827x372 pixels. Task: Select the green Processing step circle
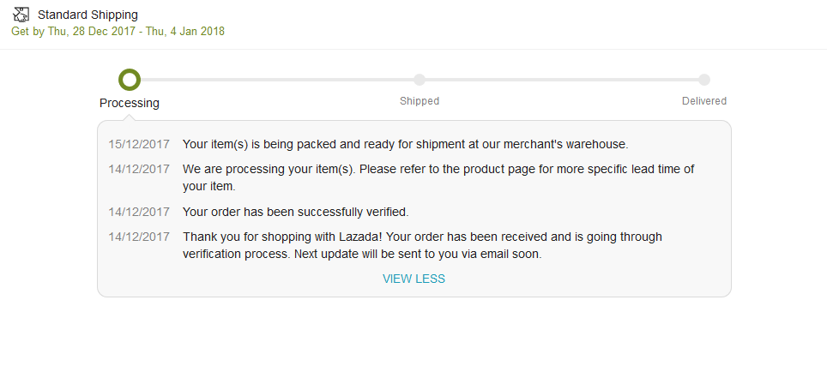130,80
